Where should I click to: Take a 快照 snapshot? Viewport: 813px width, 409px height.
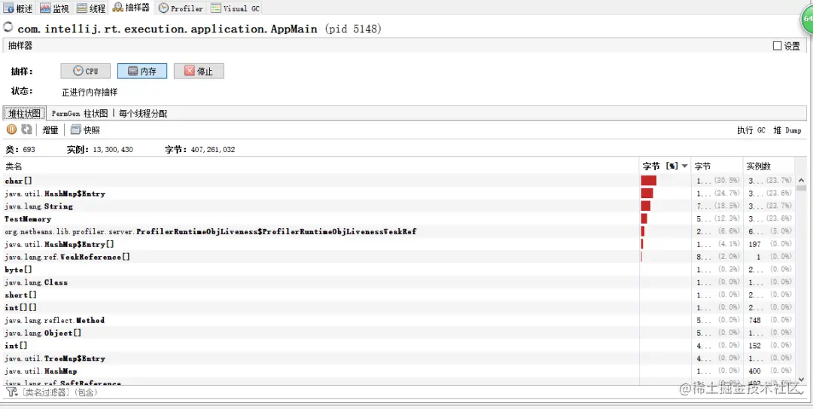(x=86, y=130)
